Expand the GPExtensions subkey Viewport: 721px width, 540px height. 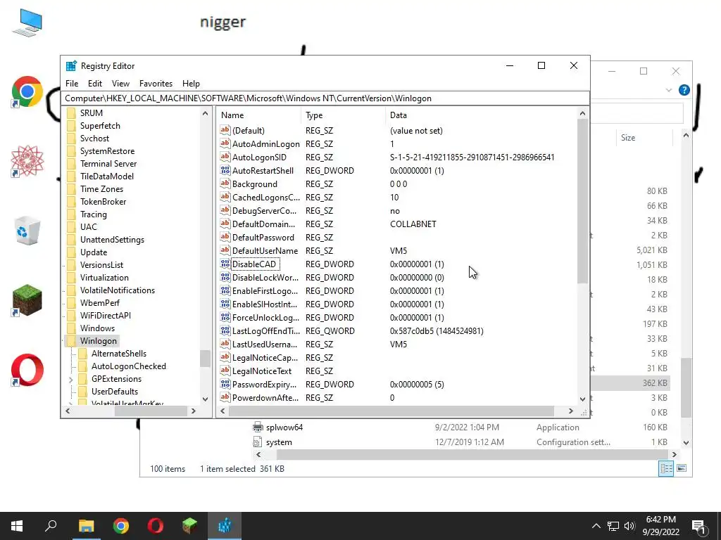pyautogui.click(x=71, y=379)
